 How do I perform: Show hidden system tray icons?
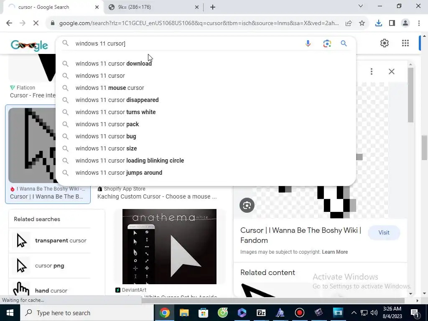point(354,313)
